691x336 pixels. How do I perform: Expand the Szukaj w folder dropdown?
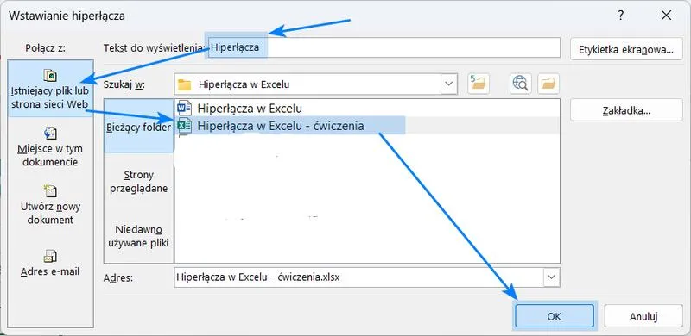(449, 84)
